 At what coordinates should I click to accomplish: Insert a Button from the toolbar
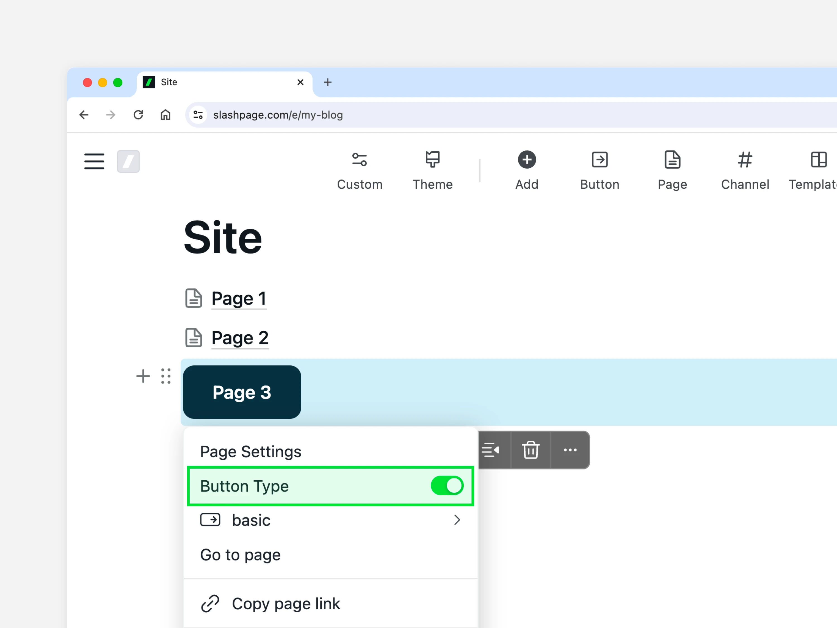(x=600, y=170)
